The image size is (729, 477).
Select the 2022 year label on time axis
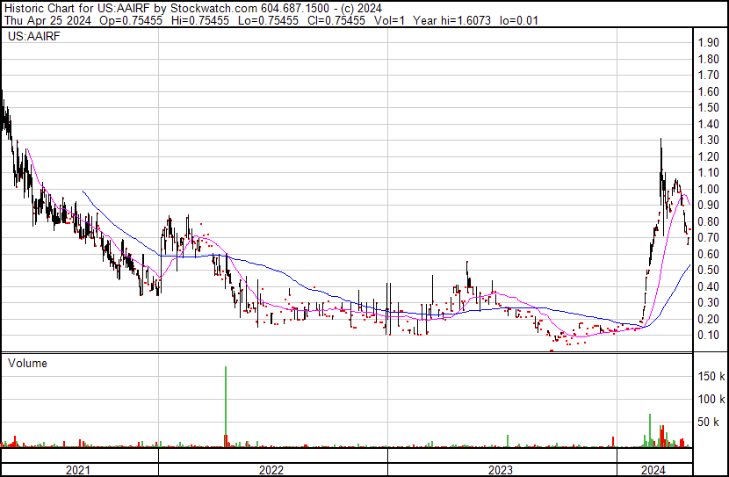[272, 469]
